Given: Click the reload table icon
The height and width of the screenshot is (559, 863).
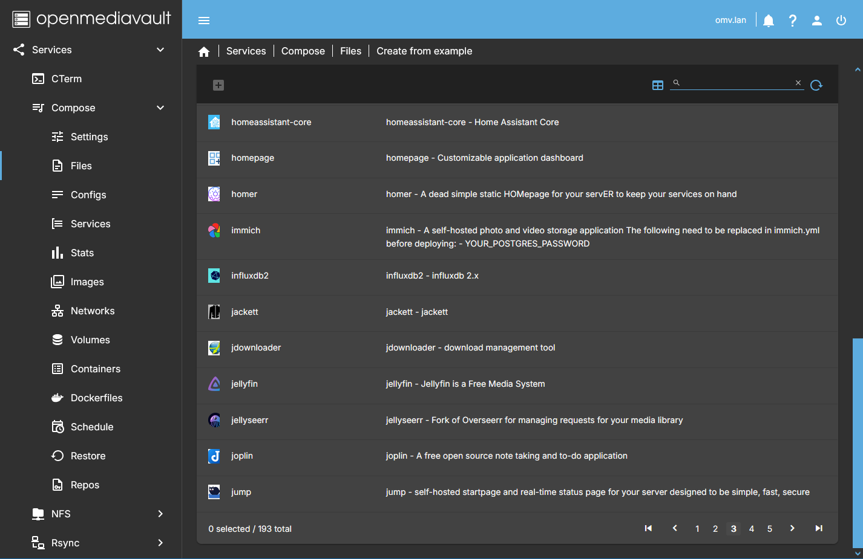Looking at the screenshot, I should (x=816, y=85).
